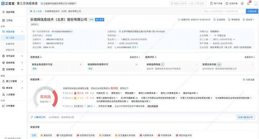Click the location pin icon beside 注册地址
The width and height of the screenshot is (259, 139).
pos(120,31)
